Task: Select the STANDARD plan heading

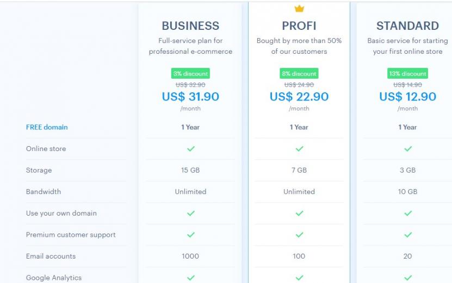Action: pos(407,26)
